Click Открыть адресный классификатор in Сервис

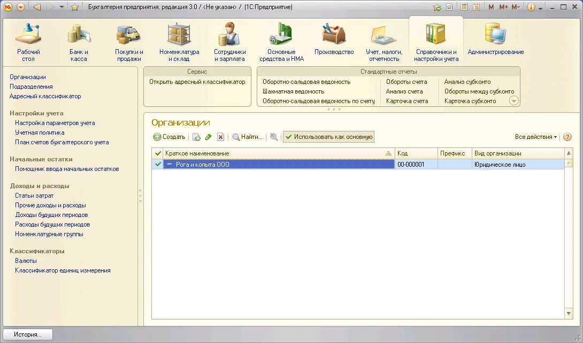(197, 82)
